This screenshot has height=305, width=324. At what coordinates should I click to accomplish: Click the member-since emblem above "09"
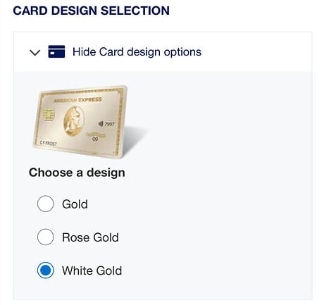coord(96,135)
